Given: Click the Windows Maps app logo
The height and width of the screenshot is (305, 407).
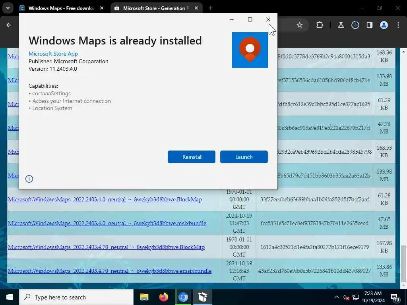Looking at the screenshot, I should pyautogui.click(x=250, y=50).
